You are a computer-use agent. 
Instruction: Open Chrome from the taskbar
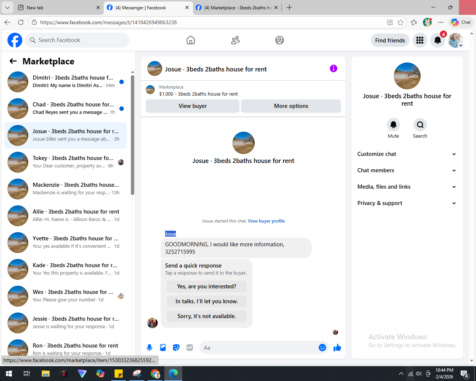pyautogui.click(x=155, y=374)
